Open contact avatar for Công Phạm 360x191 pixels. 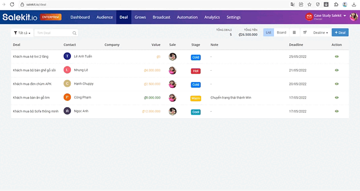click(67, 97)
